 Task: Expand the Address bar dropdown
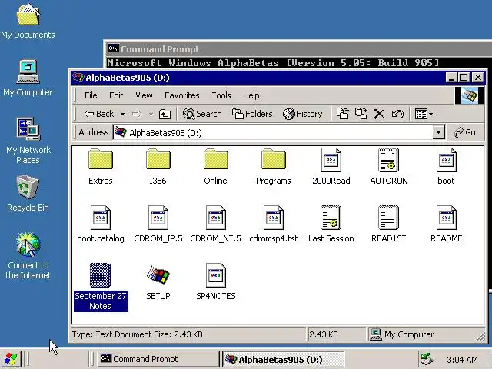click(438, 132)
